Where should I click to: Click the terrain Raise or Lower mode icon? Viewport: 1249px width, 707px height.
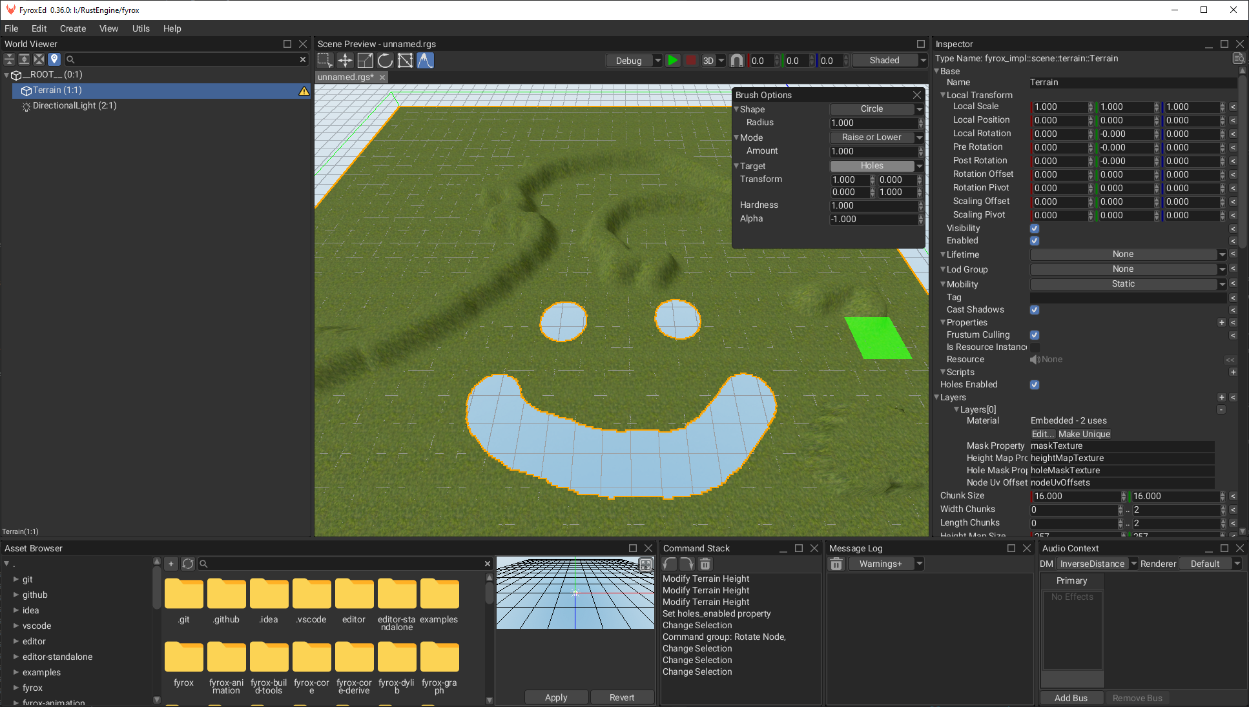tap(426, 60)
